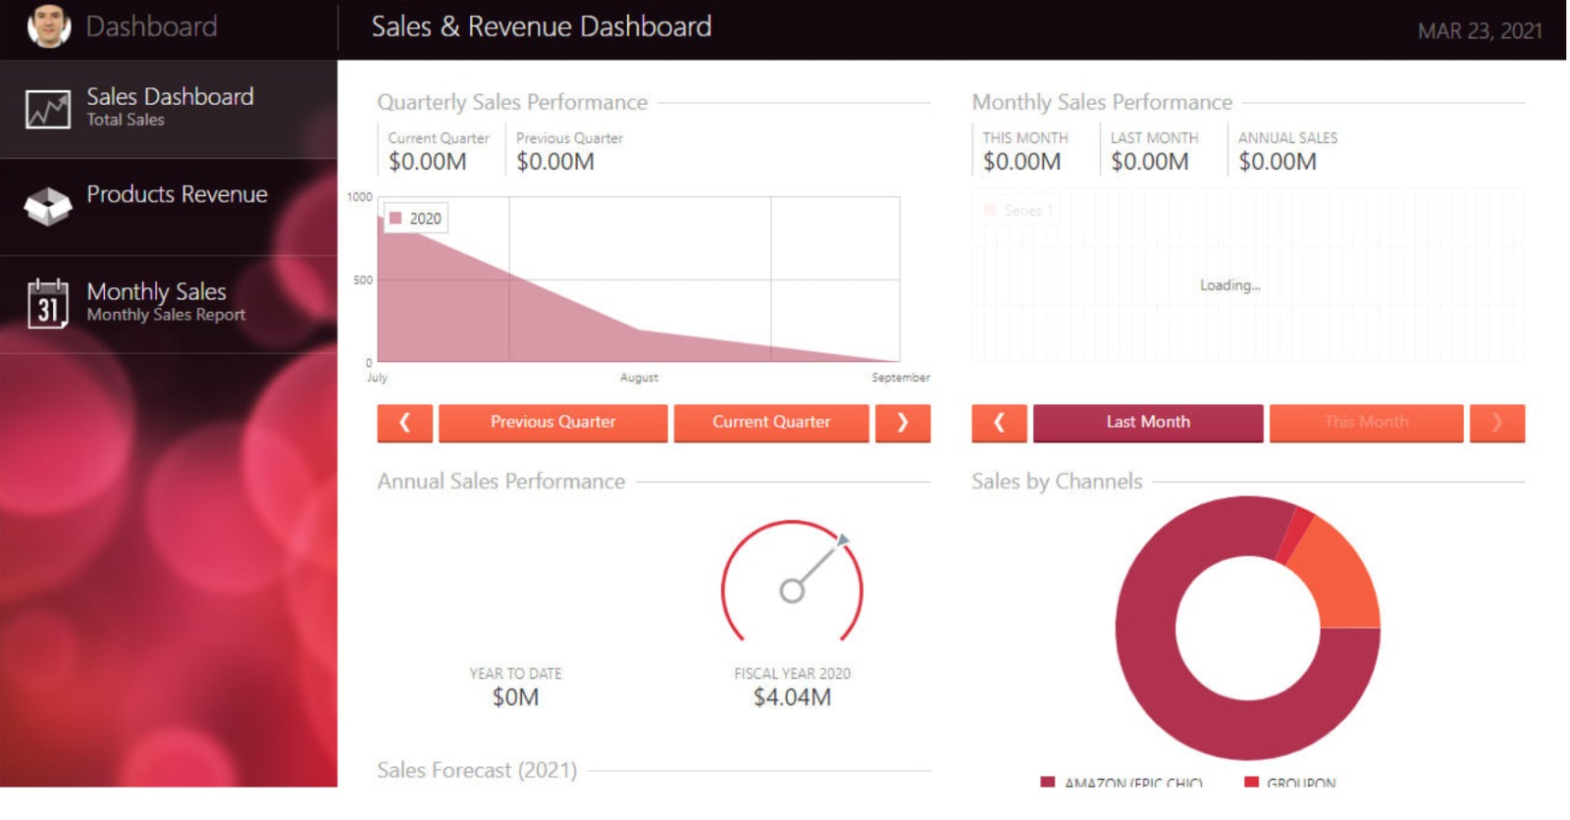The width and height of the screenshot is (1570, 820).
Task: Toggle the Amazon channel legend item
Action: pos(1122,782)
